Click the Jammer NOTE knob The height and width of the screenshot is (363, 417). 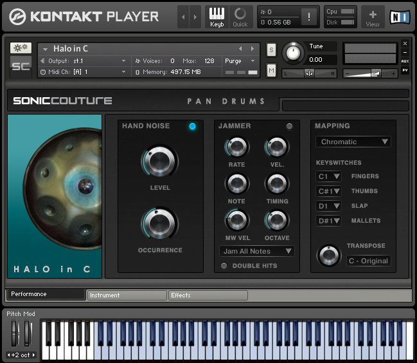click(x=237, y=183)
